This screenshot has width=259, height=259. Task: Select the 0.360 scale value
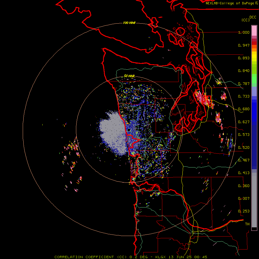(x=244, y=186)
